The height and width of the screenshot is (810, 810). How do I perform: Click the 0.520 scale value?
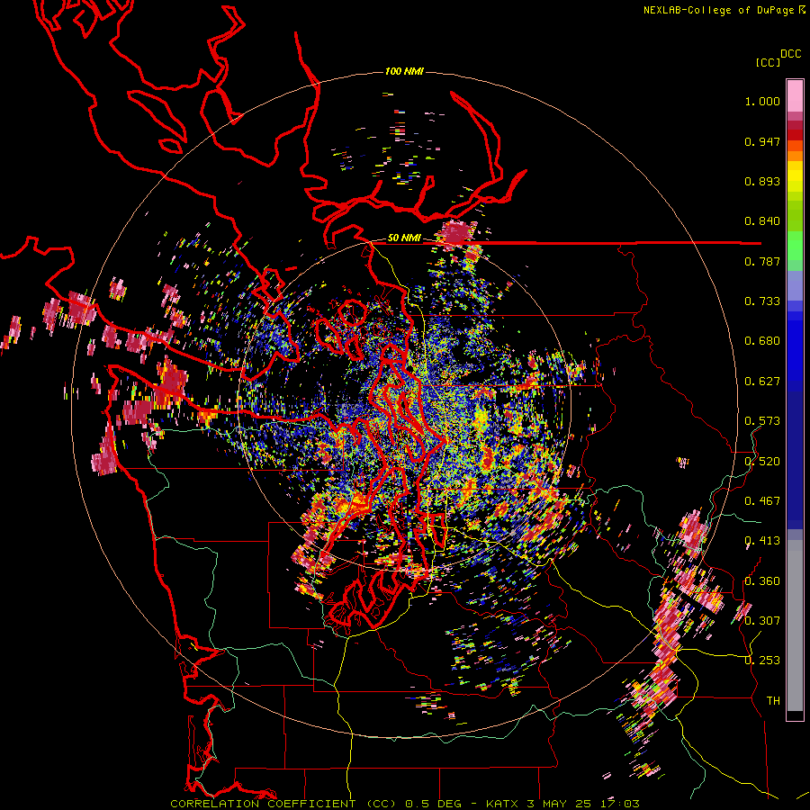pyautogui.click(x=762, y=462)
